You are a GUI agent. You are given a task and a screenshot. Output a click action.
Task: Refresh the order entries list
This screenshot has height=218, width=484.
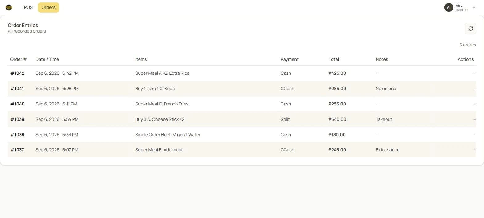pyautogui.click(x=470, y=29)
